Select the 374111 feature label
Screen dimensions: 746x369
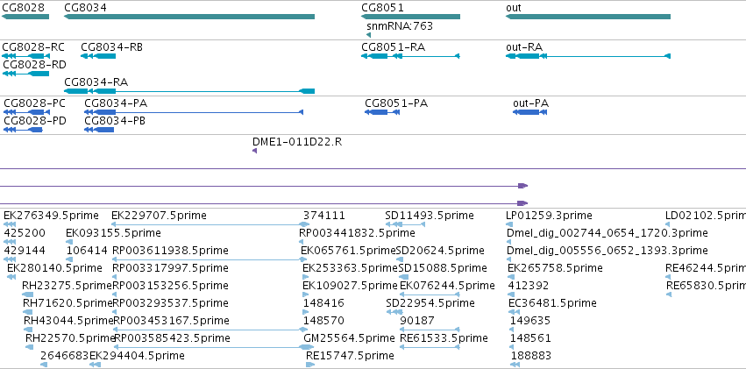coord(324,216)
